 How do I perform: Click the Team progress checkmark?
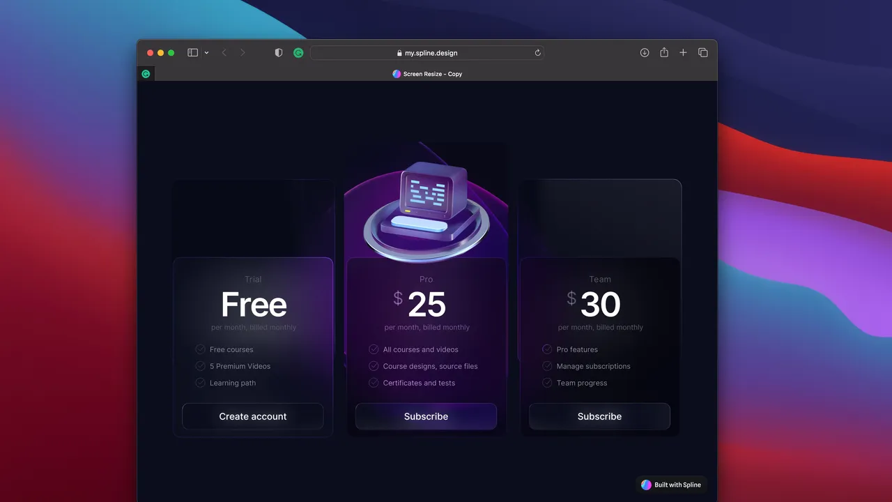[x=547, y=383]
